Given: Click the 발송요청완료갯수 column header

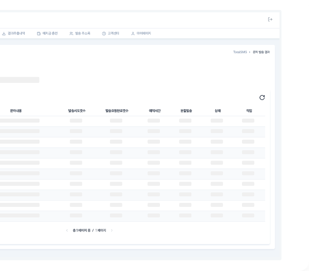Looking at the screenshot, I should (117, 111).
